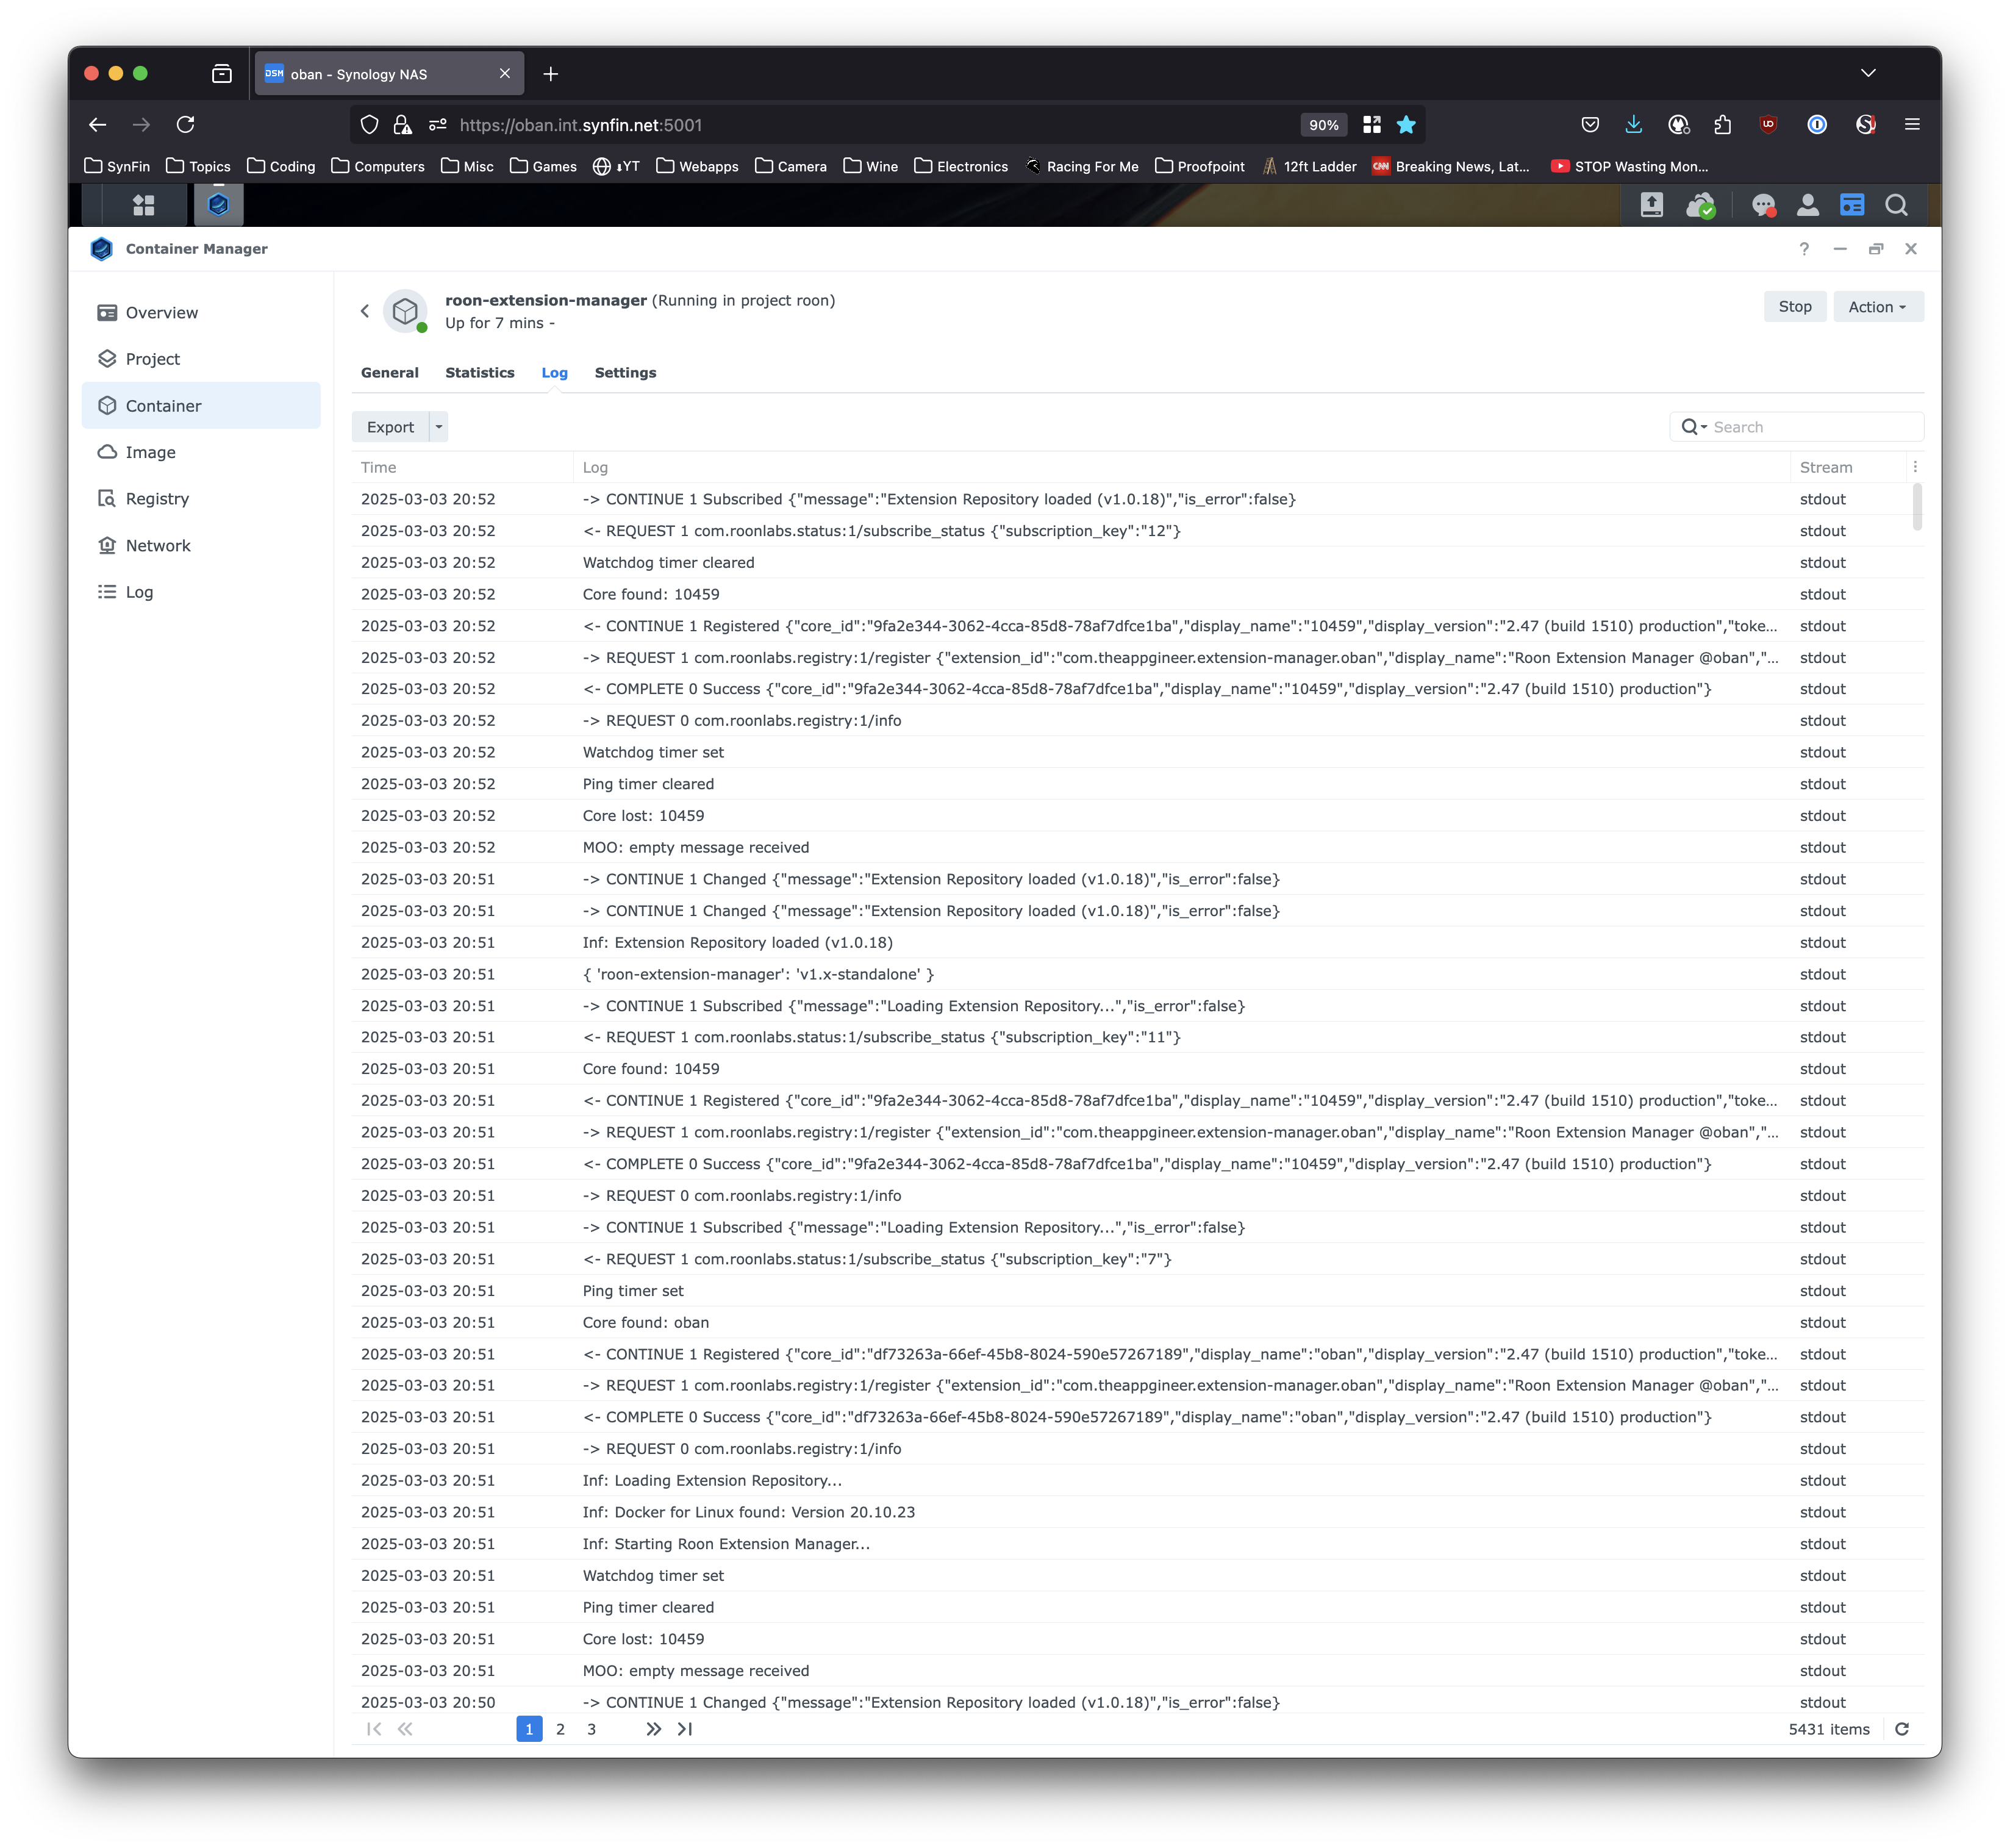Open the Firefox extensions puzzle icon
Screen dimensions: 2010x1848
[1722, 124]
